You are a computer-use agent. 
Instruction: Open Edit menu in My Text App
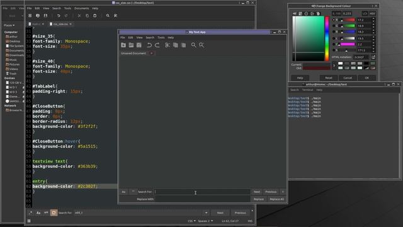(x=130, y=38)
